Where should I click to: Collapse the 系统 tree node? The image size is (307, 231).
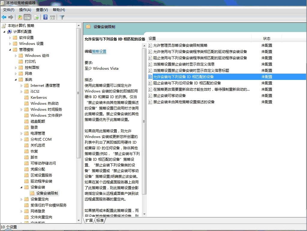16,80
